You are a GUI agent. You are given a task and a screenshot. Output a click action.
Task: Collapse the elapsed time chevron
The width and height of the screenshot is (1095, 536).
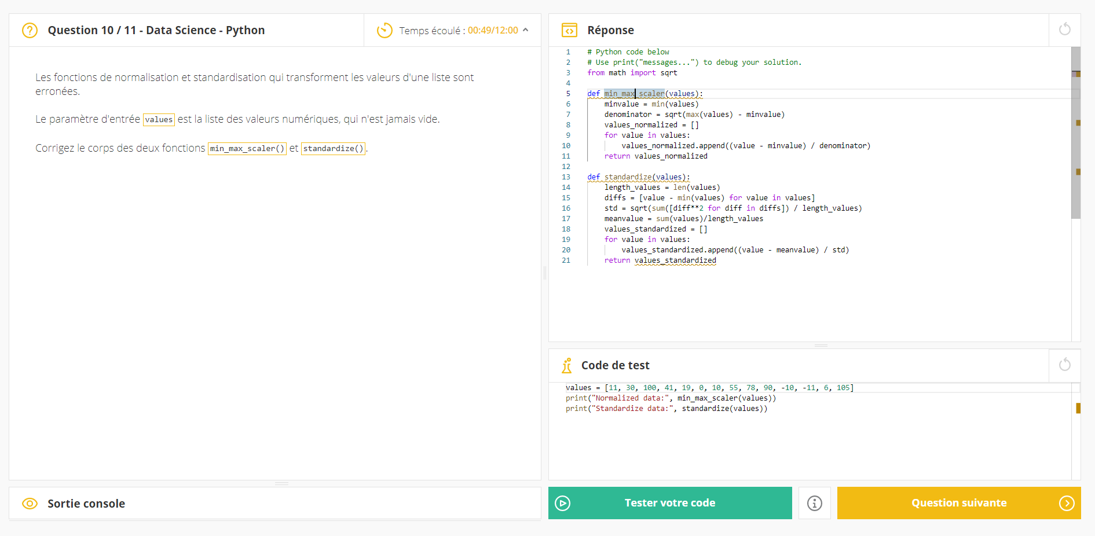[526, 30]
